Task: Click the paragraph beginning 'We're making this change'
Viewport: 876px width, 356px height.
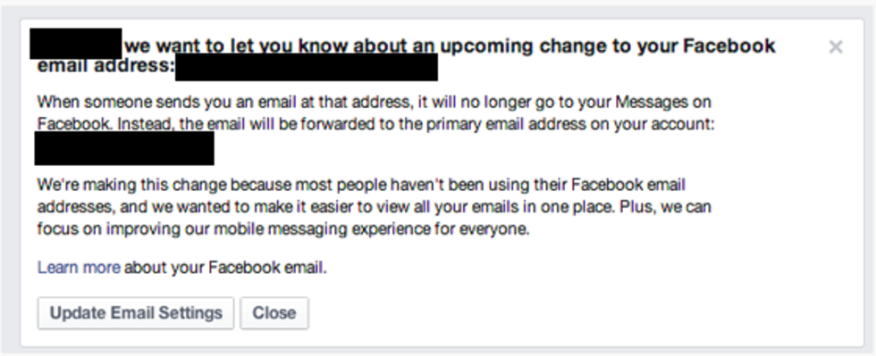Action: coord(375,207)
